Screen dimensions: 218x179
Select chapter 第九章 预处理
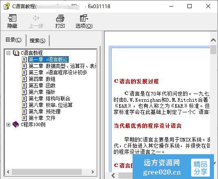44,111
